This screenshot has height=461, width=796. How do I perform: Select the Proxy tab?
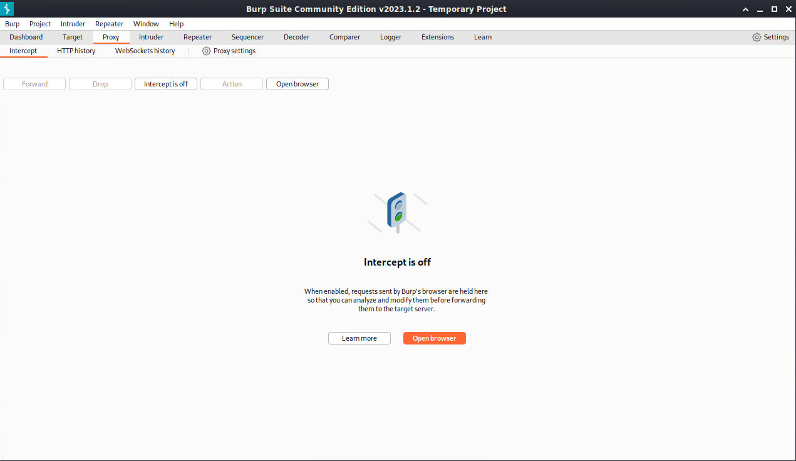click(111, 37)
